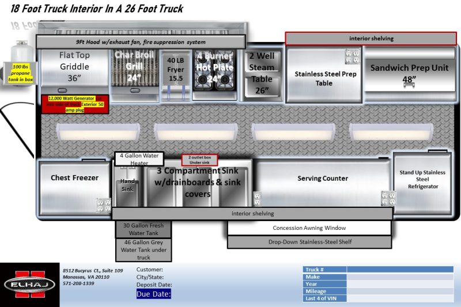461x307 pixels.
Task: Click the Deposit Date: field label
Action: point(154,285)
